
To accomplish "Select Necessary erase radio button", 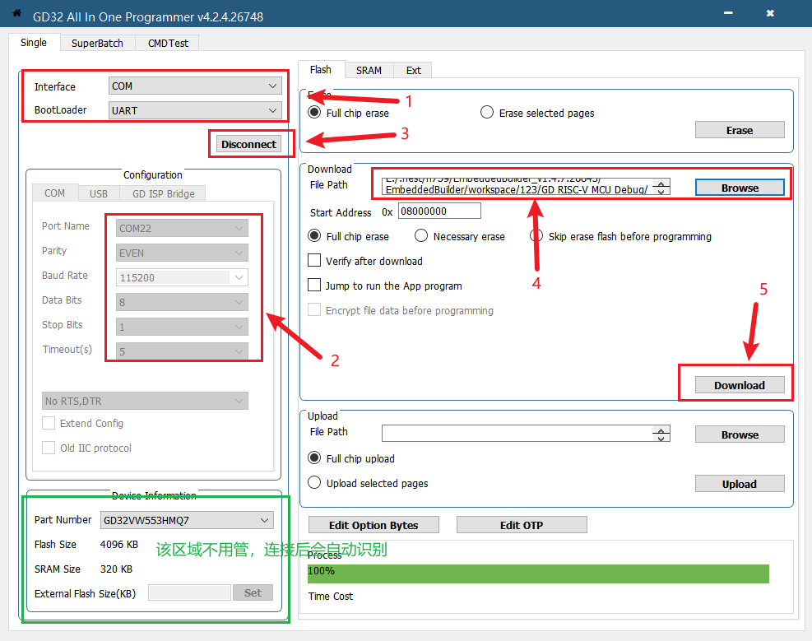I will (x=421, y=236).
